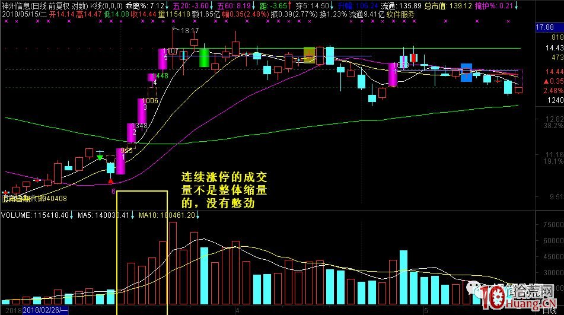The height and width of the screenshot is (315, 564).
Task: Click the 额1.65亿 turnover amount
Action: [x=206, y=14]
